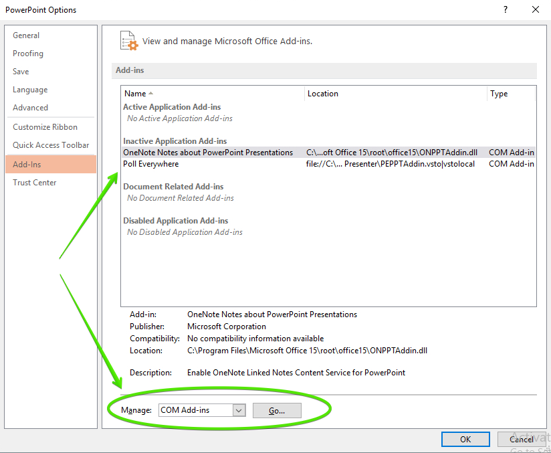Open the Language settings category

[x=30, y=90]
